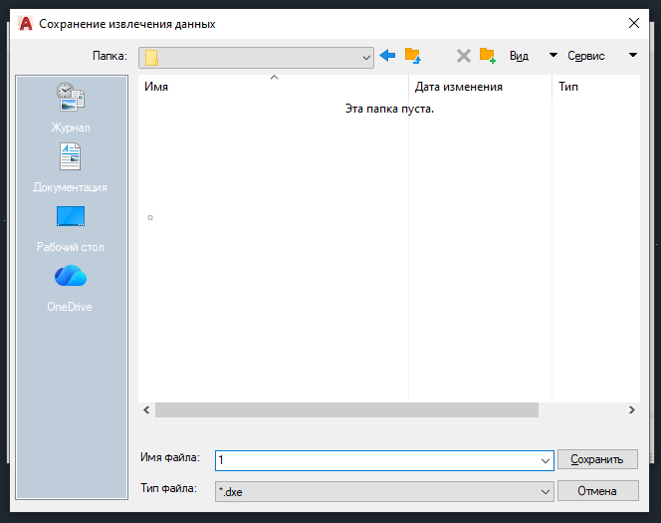Open the Сервис menu

599,56
